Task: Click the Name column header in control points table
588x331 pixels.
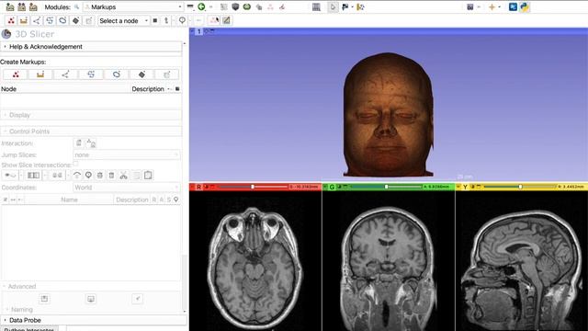Action: pyautogui.click(x=69, y=200)
